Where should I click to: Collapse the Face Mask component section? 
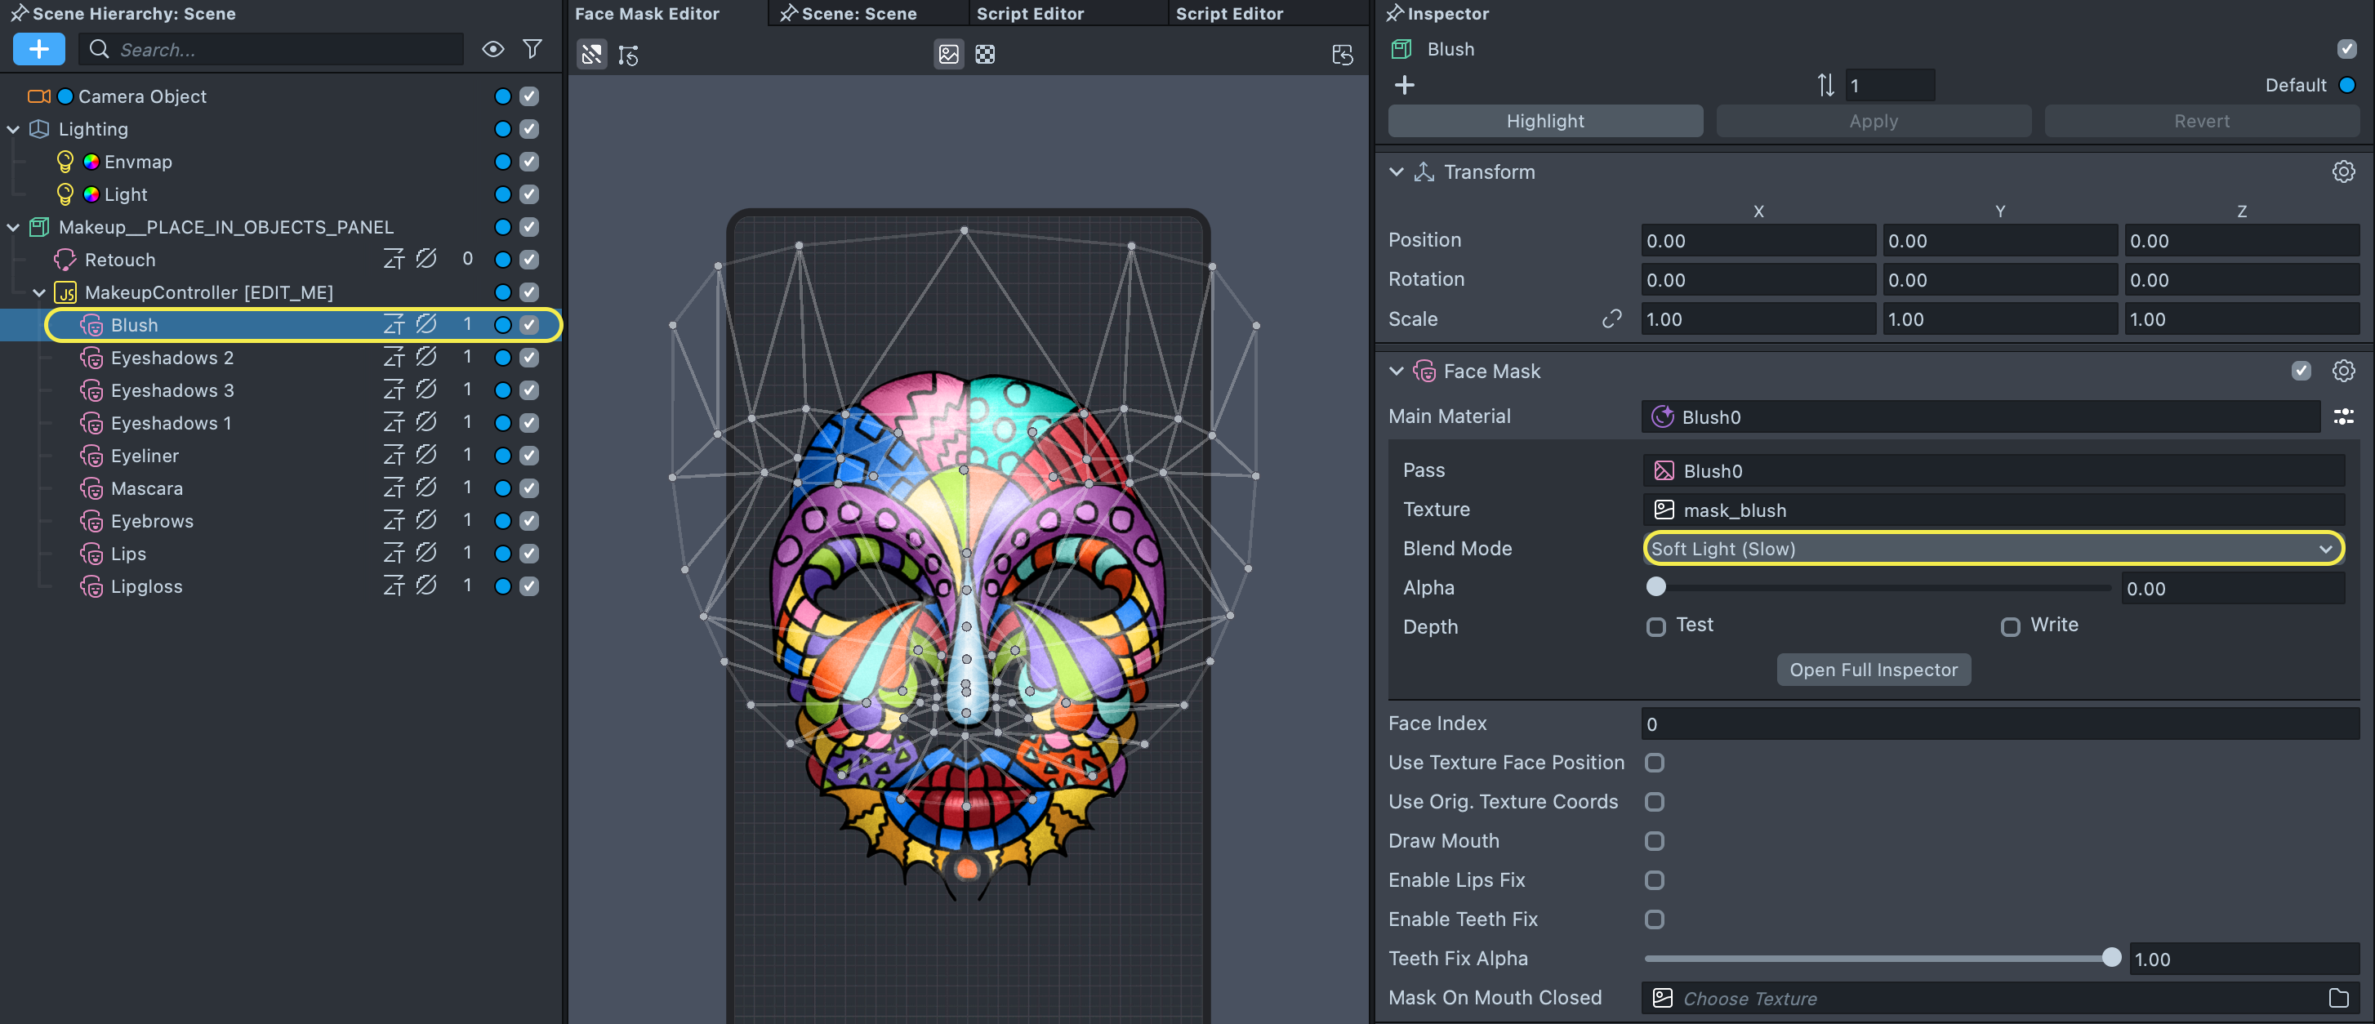1397,372
